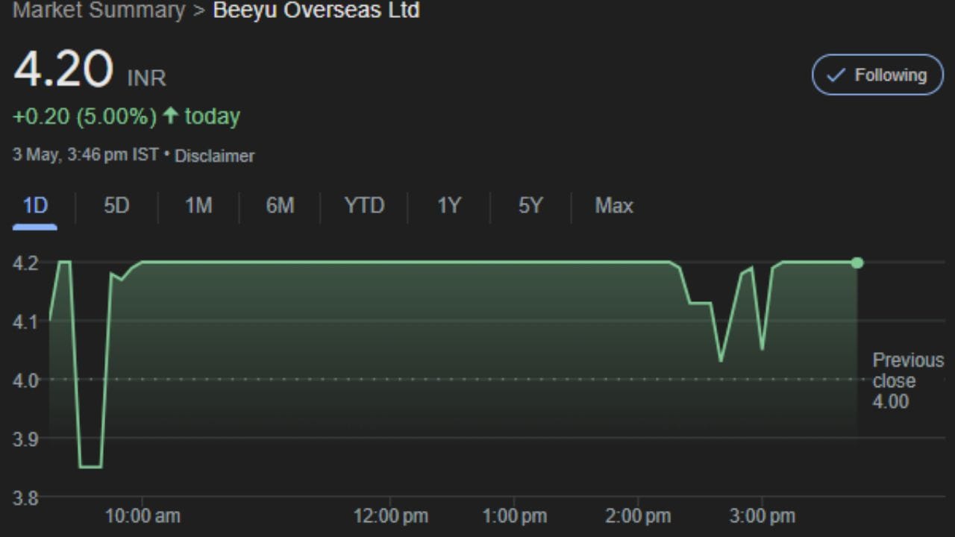Switch to the 5D chart tab
The width and height of the screenshot is (955, 537).
116,206
